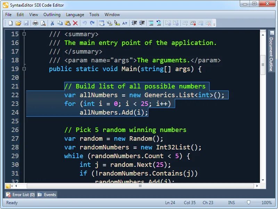The image size is (278, 209).
Task: Open Print Preview from toolbar
Action: pos(43,23)
